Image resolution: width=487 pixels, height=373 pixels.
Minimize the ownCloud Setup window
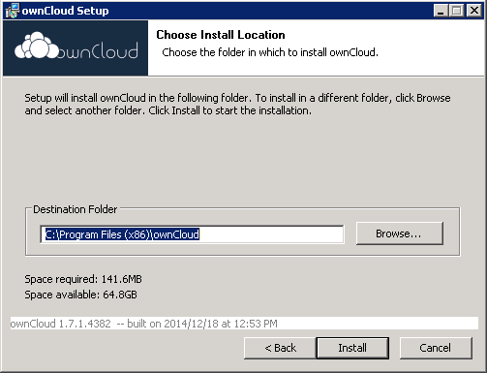coord(441,11)
